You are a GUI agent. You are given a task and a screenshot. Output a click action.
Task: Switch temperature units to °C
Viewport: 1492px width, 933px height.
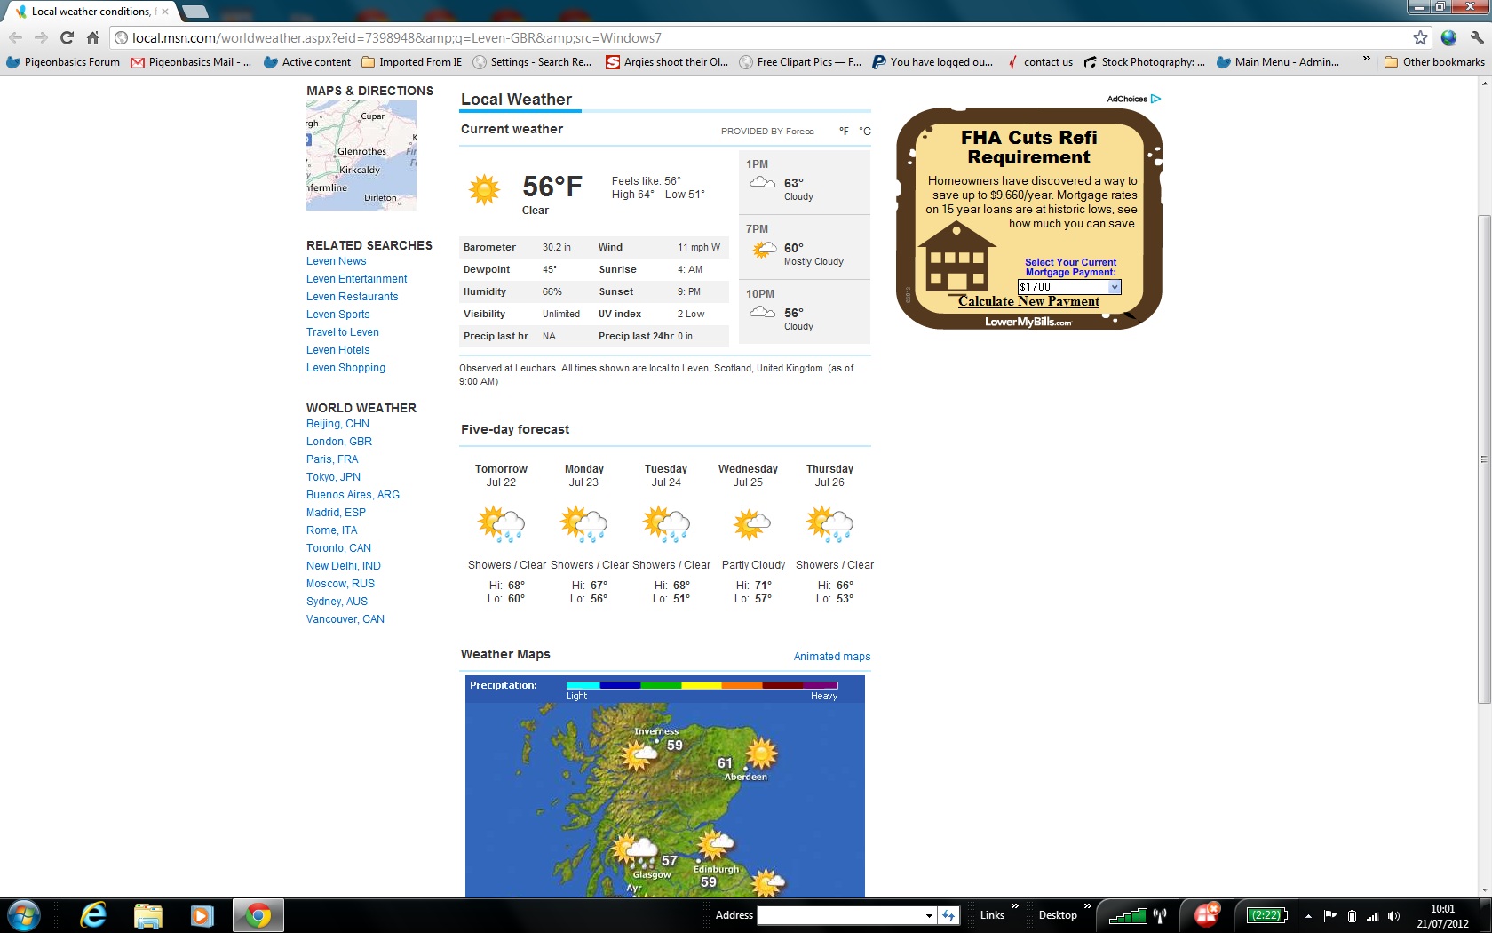tap(865, 132)
